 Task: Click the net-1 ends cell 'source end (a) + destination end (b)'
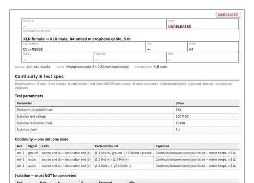click(x=66, y=153)
